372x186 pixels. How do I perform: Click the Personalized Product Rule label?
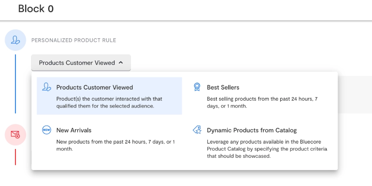74,40
